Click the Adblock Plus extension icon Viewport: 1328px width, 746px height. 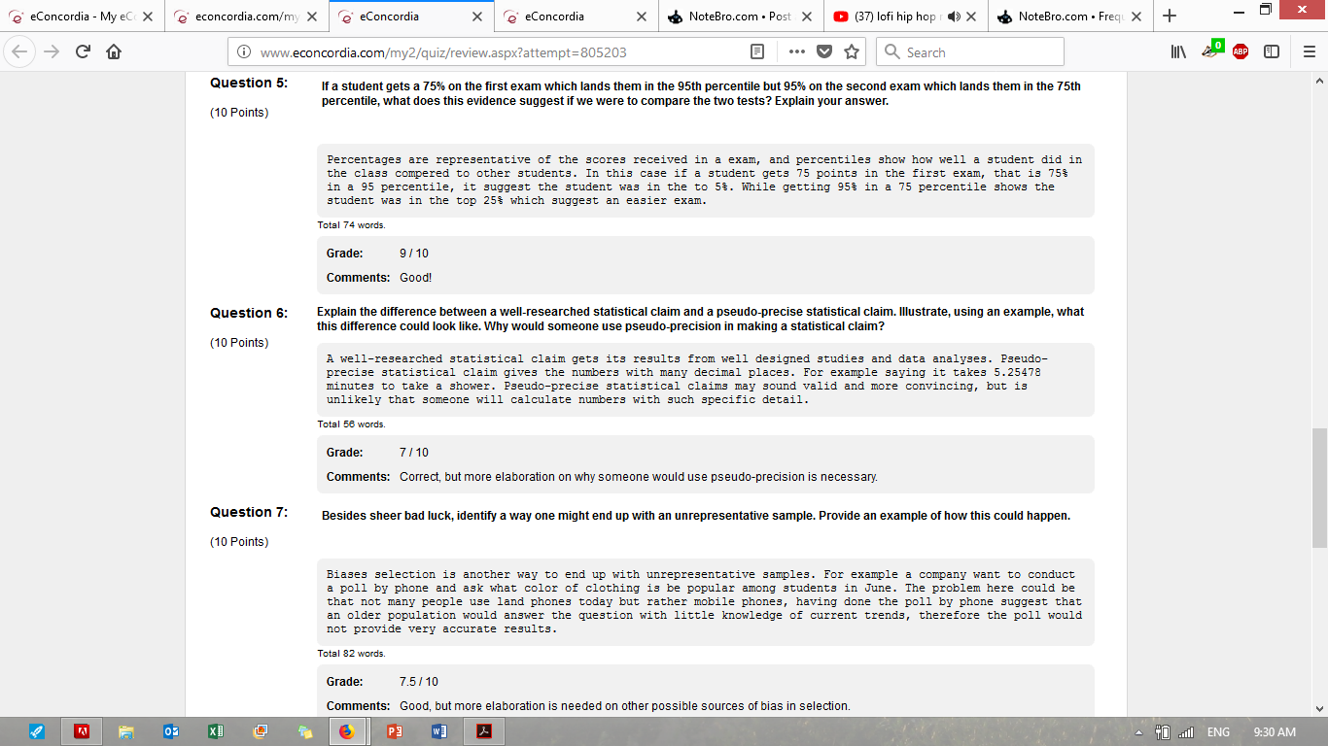click(x=1241, y=52)
